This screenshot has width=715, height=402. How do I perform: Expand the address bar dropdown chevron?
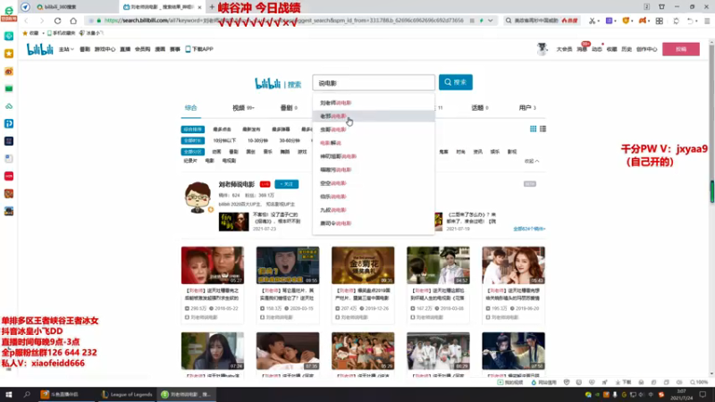click(x=491, y=21)
